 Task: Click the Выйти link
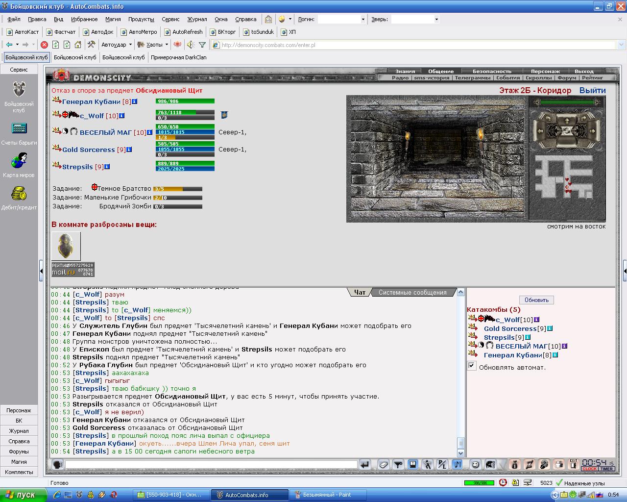pos(592,90)
